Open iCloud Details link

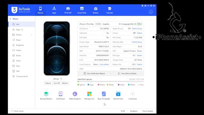click(139, 33)
